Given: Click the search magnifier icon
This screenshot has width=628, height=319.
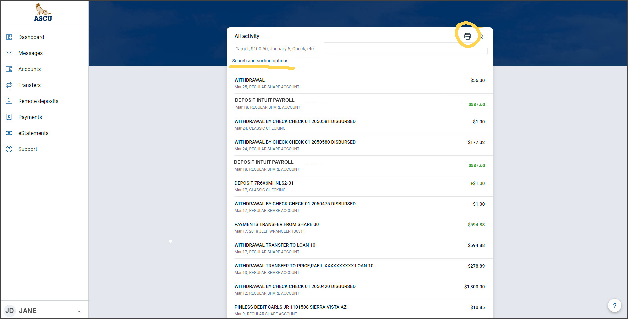Looking at the screenshot, I should coord(481,36).
